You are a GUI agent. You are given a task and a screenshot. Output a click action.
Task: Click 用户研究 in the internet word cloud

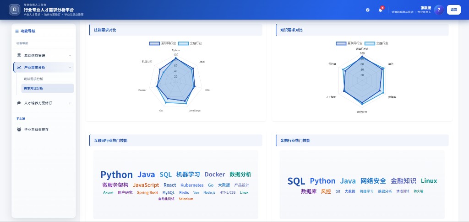pos(125,192)
